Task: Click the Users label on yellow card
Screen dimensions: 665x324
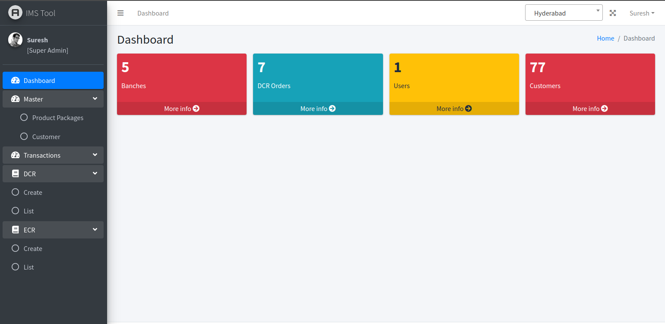Action: coord(402,86)
